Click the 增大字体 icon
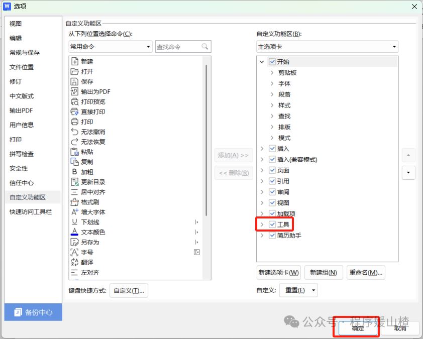Screen dimensions: 423x339 point(74,212)
